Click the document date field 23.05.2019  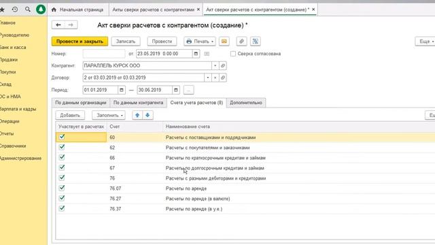point(164,54)
